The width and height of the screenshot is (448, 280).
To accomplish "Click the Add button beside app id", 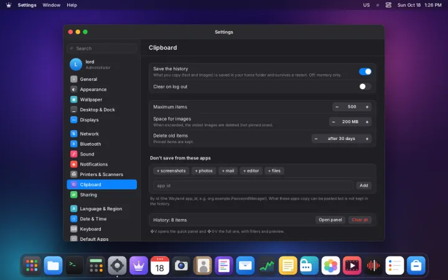I will [364, 185].
